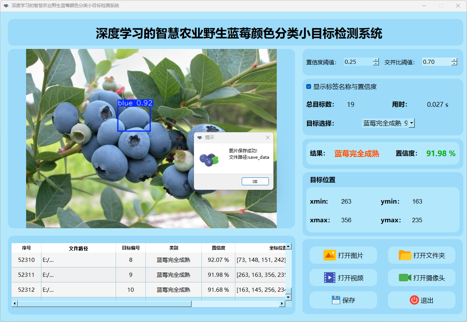467x322 pixels.
Task: Click the horizontal scrollbar thumb under the table
Action: pyautogui.click(x=104, y=304)
